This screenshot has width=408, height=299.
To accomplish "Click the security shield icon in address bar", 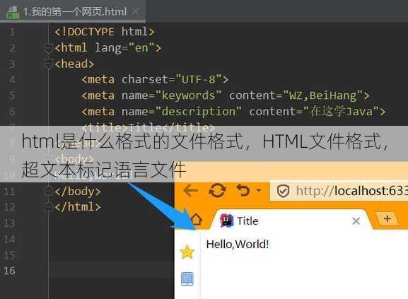I will click(x=283, y=192).
